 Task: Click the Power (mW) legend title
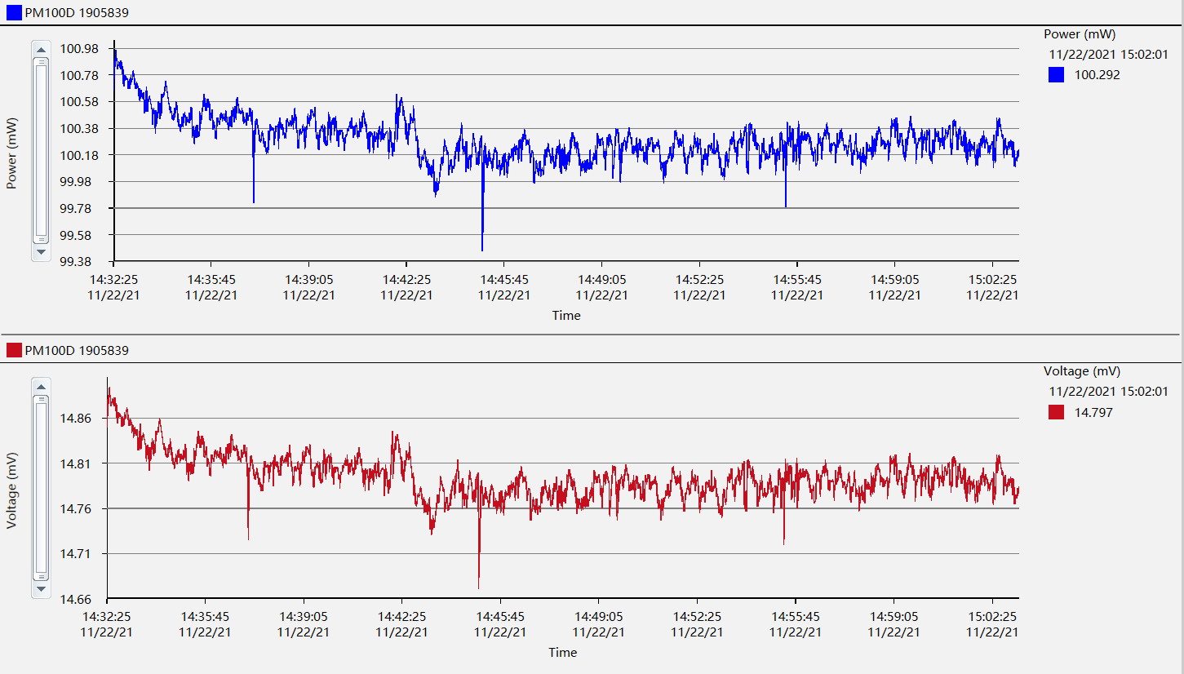point(1079,34)
